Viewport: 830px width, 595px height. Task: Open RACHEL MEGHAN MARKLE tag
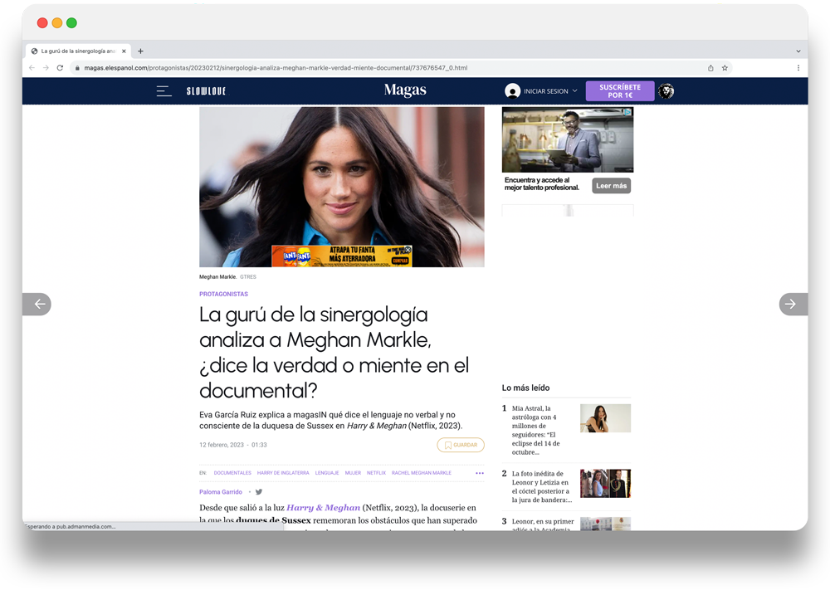pos(422,473)
